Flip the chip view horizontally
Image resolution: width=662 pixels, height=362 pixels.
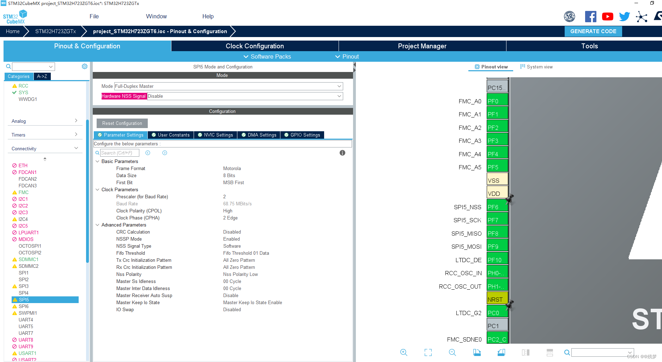[526, 352]
